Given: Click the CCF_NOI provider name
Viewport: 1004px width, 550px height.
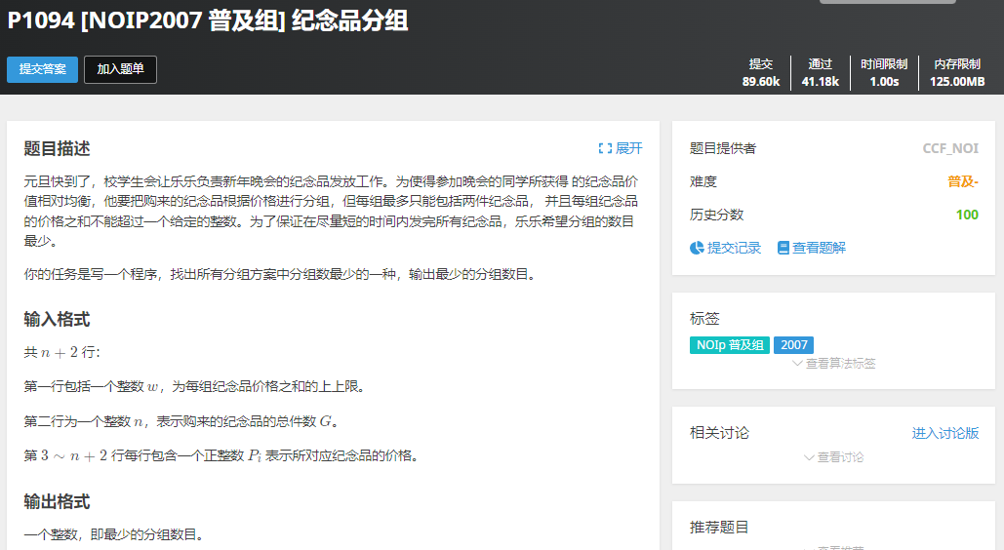Looking at the screenshot, I should coord(950,148).
